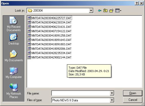
Task: Select file NNTDATA20030407154122.DAT
Action: pyautogui.click(x=49, y=31)
